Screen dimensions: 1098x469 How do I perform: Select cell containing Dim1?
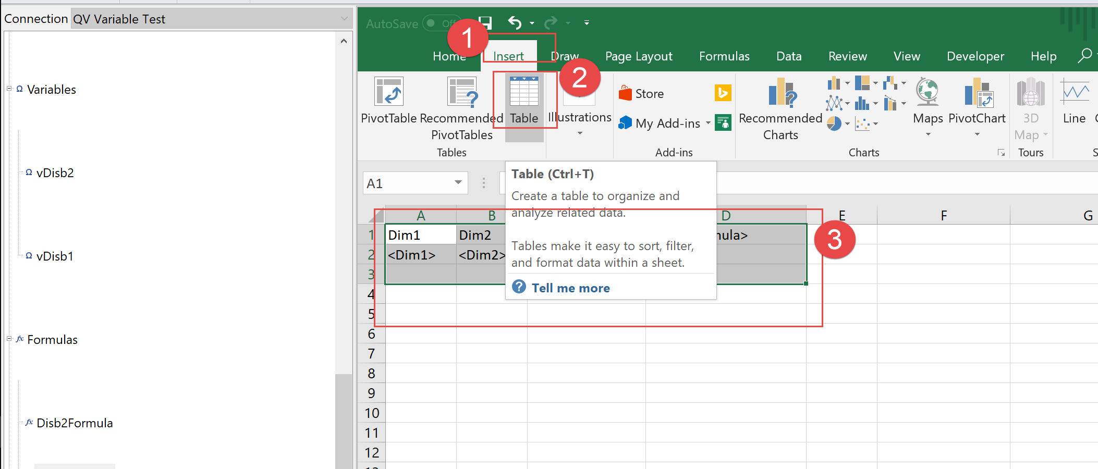(x=421, y=235)
